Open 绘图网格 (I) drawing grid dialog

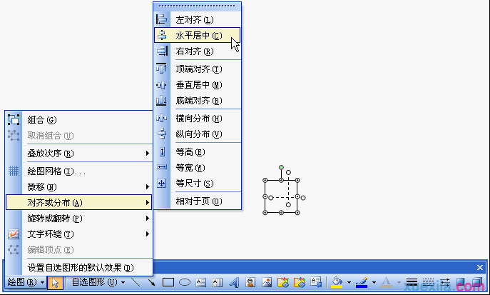click(x=78, y=171)
